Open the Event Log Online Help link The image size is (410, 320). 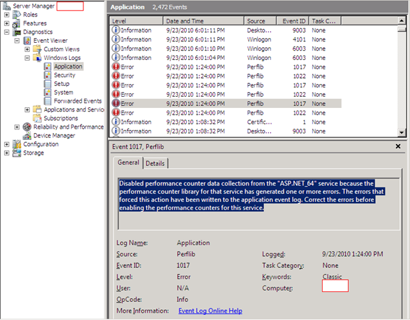pyautogui.click(x=210, y=311)
